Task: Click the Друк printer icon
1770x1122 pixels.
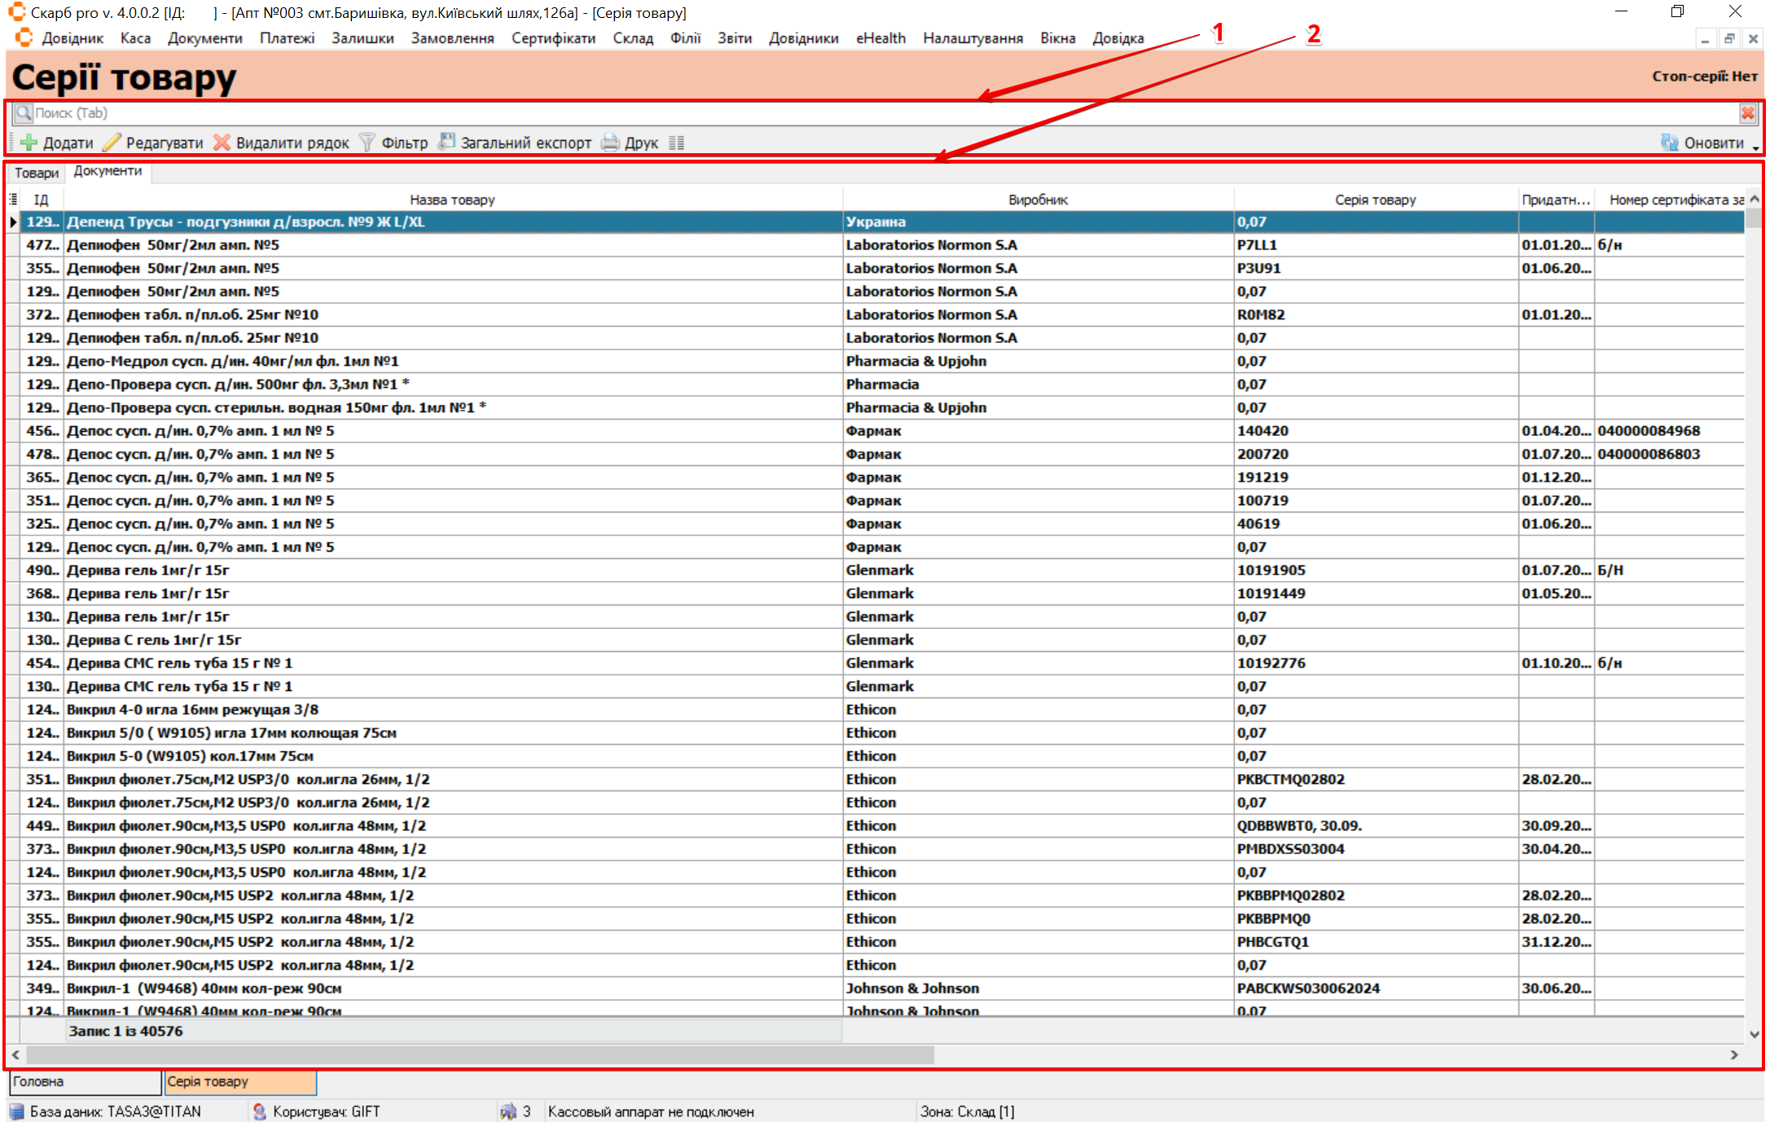Action: [610, 143]
